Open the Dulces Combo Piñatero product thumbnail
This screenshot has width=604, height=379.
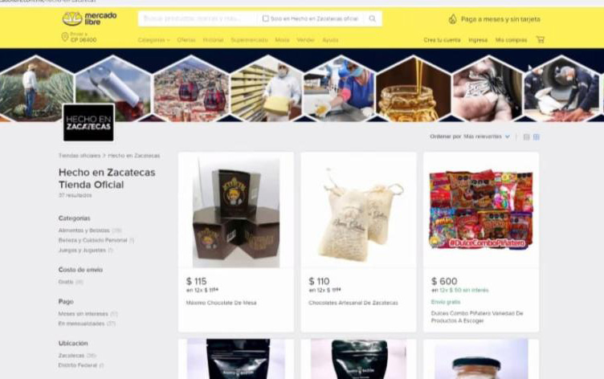[x=481, y=210]
